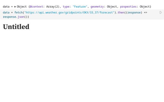Click the data name in code cell
Viewport: 164px width, 102px height.
[x=6, y=12]
